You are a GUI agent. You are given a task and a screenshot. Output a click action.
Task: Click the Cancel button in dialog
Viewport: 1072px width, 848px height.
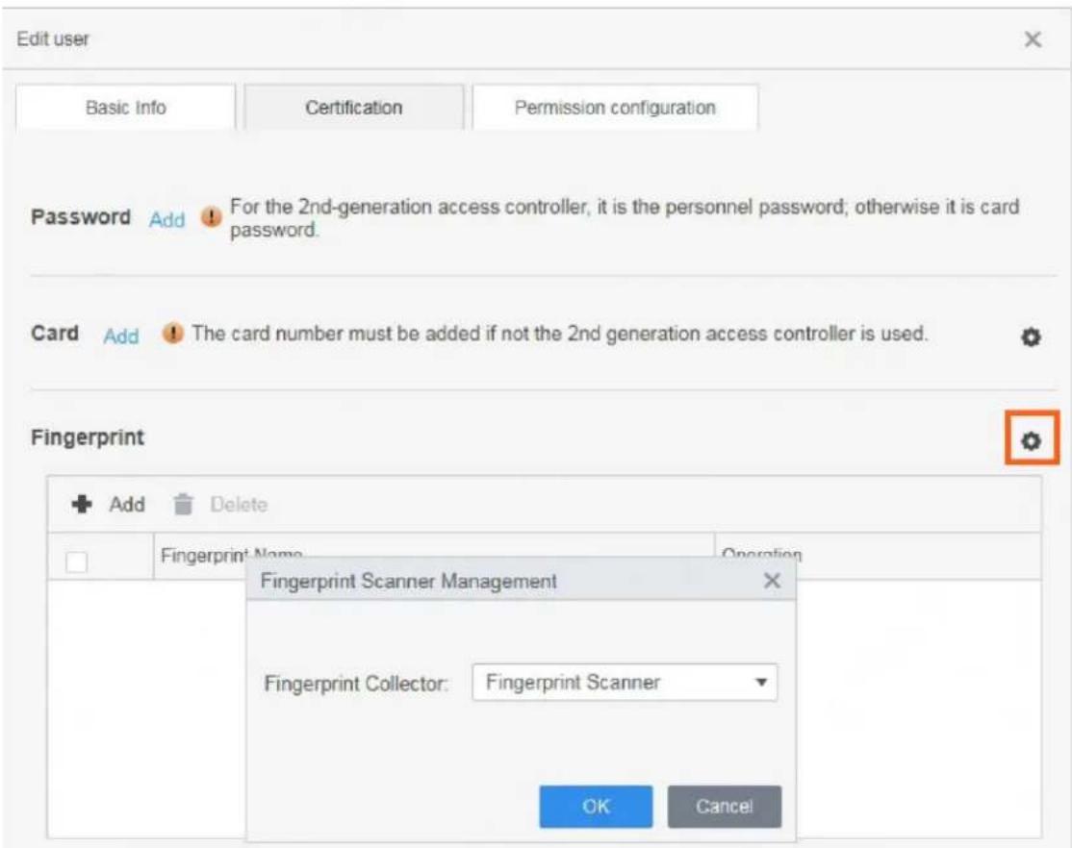tap(724, 807)
